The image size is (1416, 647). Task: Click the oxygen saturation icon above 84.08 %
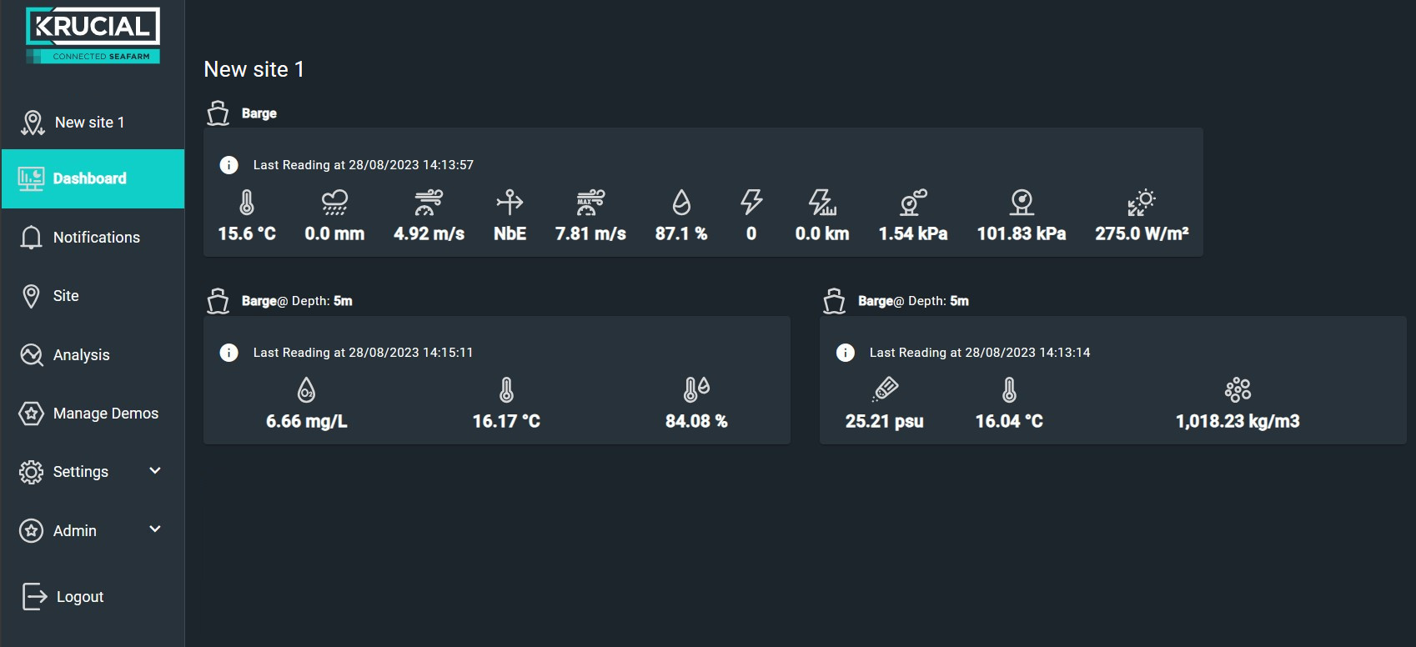tap(696, 389)
